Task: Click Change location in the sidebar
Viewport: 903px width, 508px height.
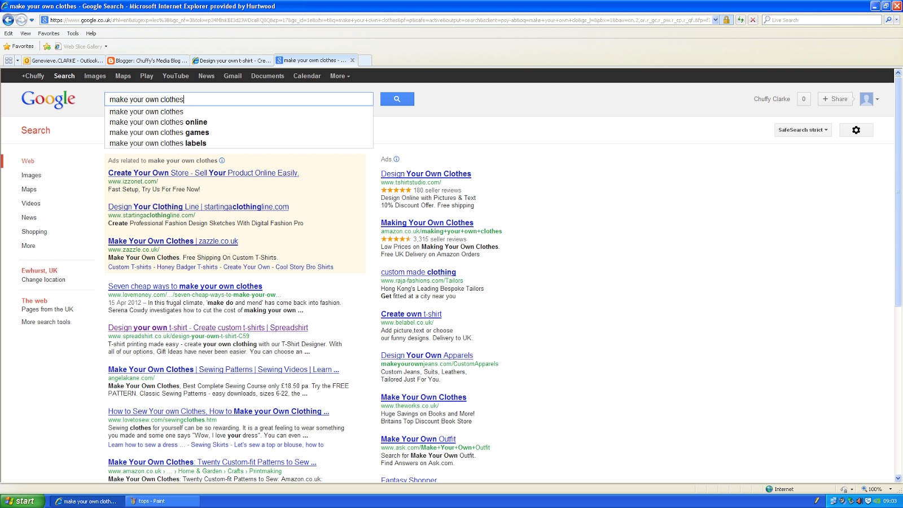Action: pyautogui.click(x=43, y=279)
